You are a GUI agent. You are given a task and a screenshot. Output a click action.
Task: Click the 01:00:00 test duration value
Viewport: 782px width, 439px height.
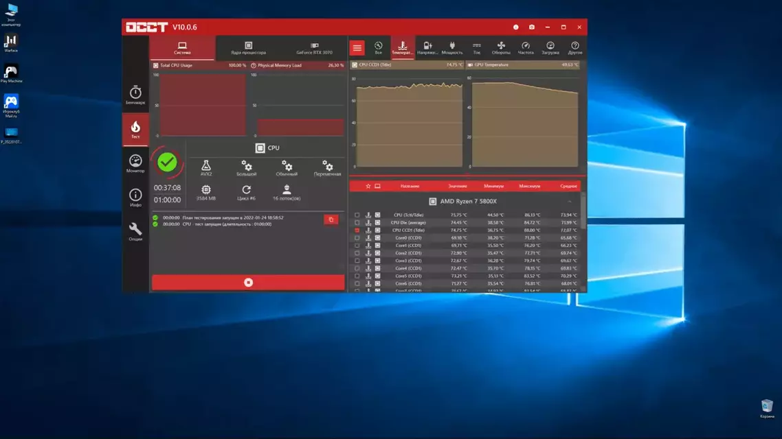click(x=167, y=200)
